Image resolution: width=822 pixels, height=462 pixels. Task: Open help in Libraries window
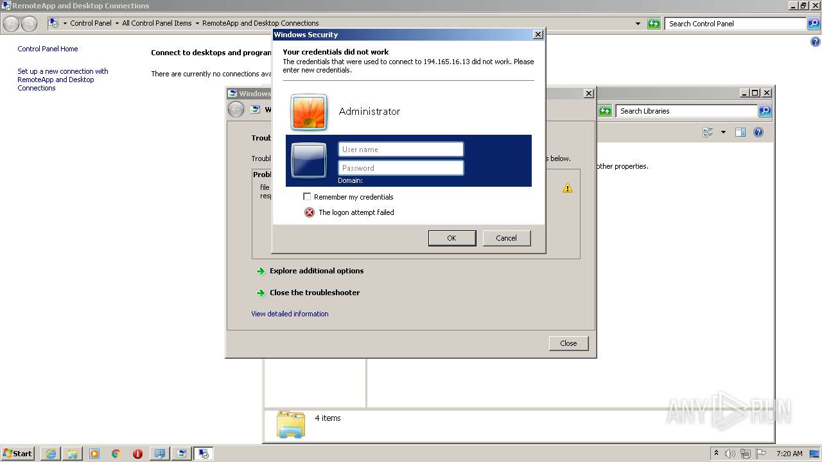coord(758,132)
